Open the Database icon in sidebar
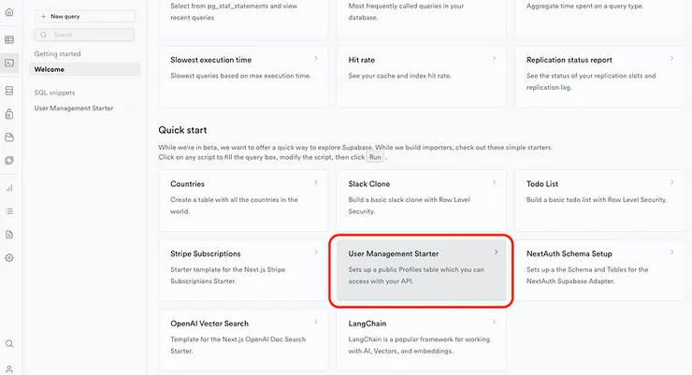Viewport: 692px width, 375px height. click(x=9, y=91)
